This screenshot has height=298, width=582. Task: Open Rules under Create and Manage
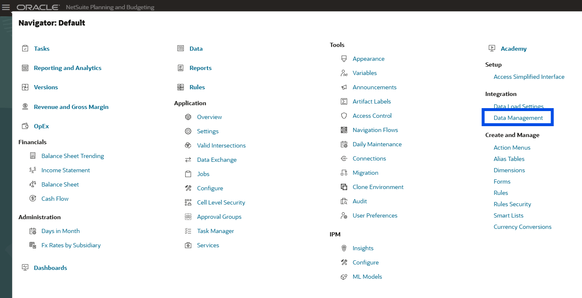coord(501,193)
